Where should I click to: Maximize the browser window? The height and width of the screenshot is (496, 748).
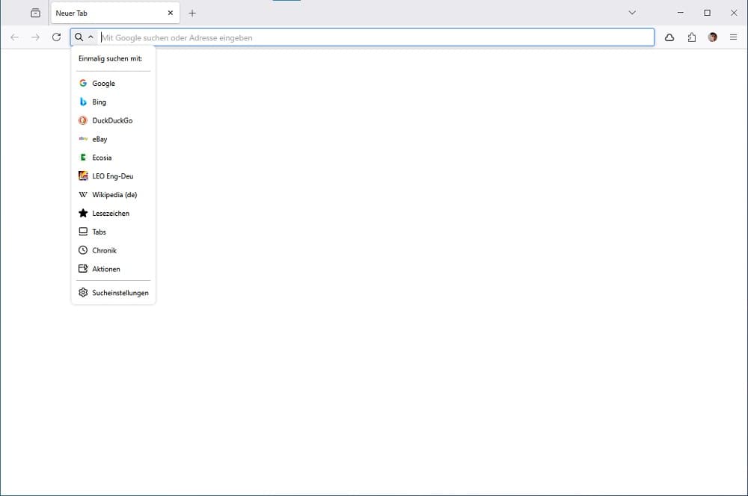pos(708,13)
